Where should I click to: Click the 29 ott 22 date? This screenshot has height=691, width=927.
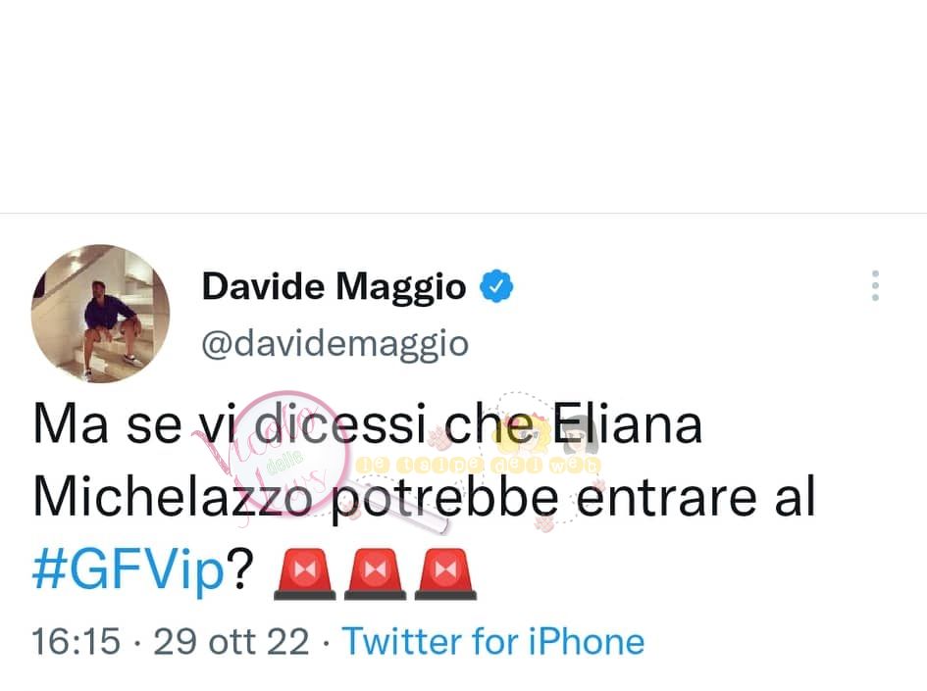pos(232,641)
